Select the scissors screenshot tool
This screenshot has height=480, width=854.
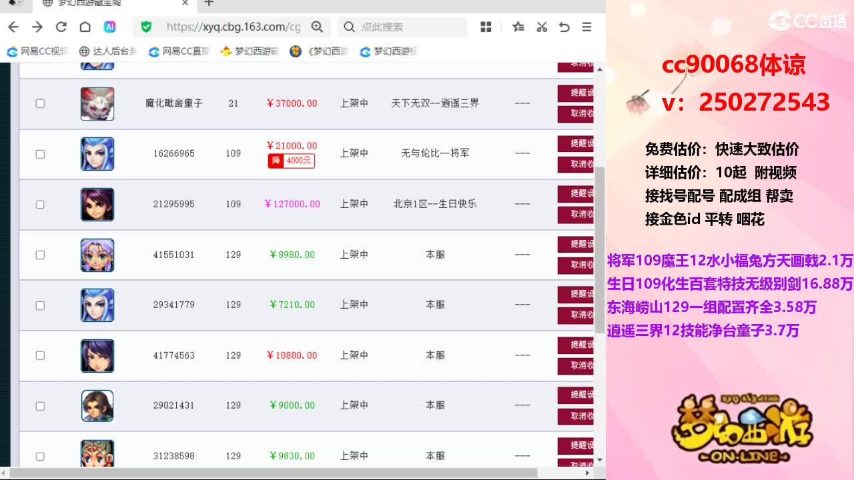pyautogui.click(x=542, y=27)
